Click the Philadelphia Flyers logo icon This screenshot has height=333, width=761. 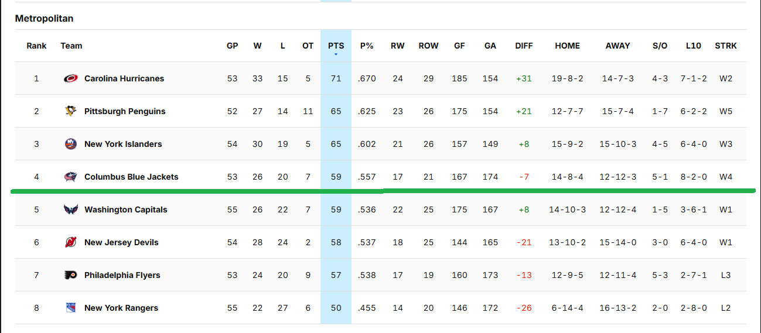(x=71, y=275)
